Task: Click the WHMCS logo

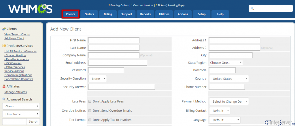Action: click(30, 9)
